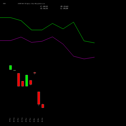Click the last red candlestick for 04 Dec
The image size is (126, 126).
[x=43, y=106]
